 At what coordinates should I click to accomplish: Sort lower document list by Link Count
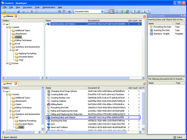click(133, 88)
